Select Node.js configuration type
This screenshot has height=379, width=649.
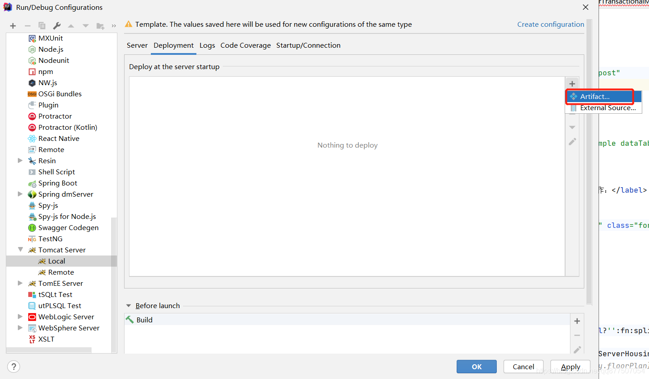coord(51,49)
